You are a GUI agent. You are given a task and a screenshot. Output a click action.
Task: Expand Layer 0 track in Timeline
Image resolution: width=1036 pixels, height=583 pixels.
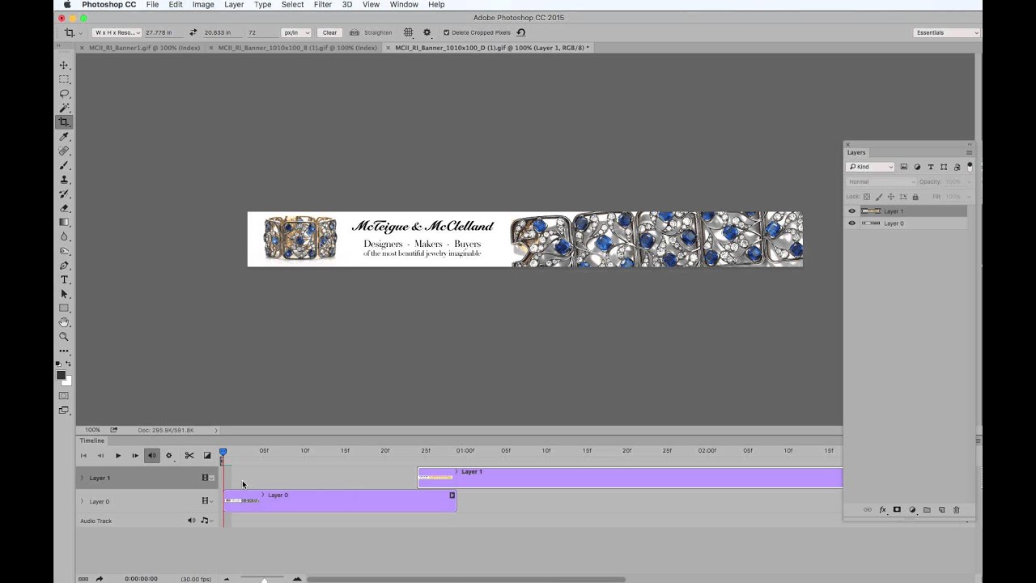pos(82,501)
